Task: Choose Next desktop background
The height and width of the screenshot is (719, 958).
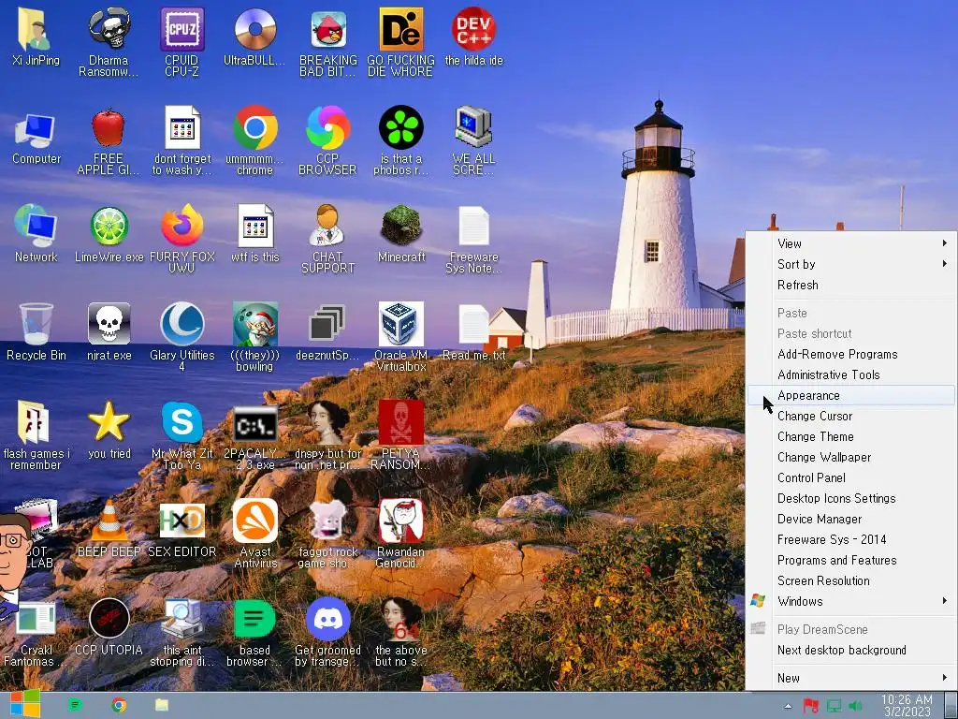Action: click(x=851, y=650)
